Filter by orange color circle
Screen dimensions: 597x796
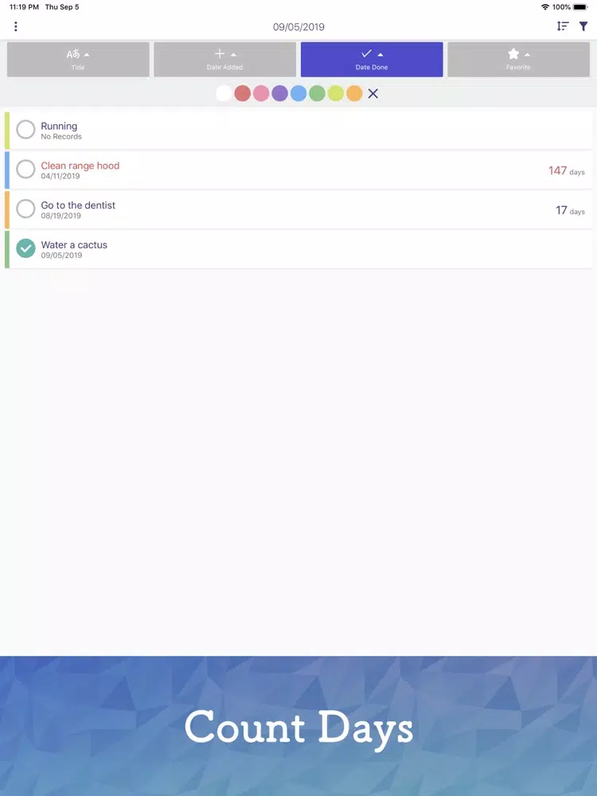[x=354, y=93]
